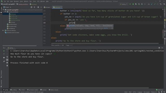Open the baking run configuration dropdown
166x93 pixels.
point(123,4)
